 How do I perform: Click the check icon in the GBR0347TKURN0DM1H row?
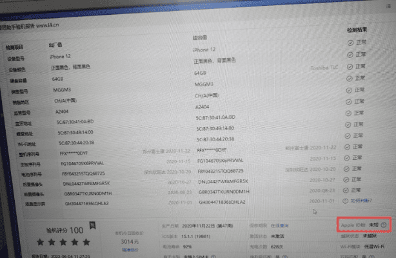pos(346,190)
